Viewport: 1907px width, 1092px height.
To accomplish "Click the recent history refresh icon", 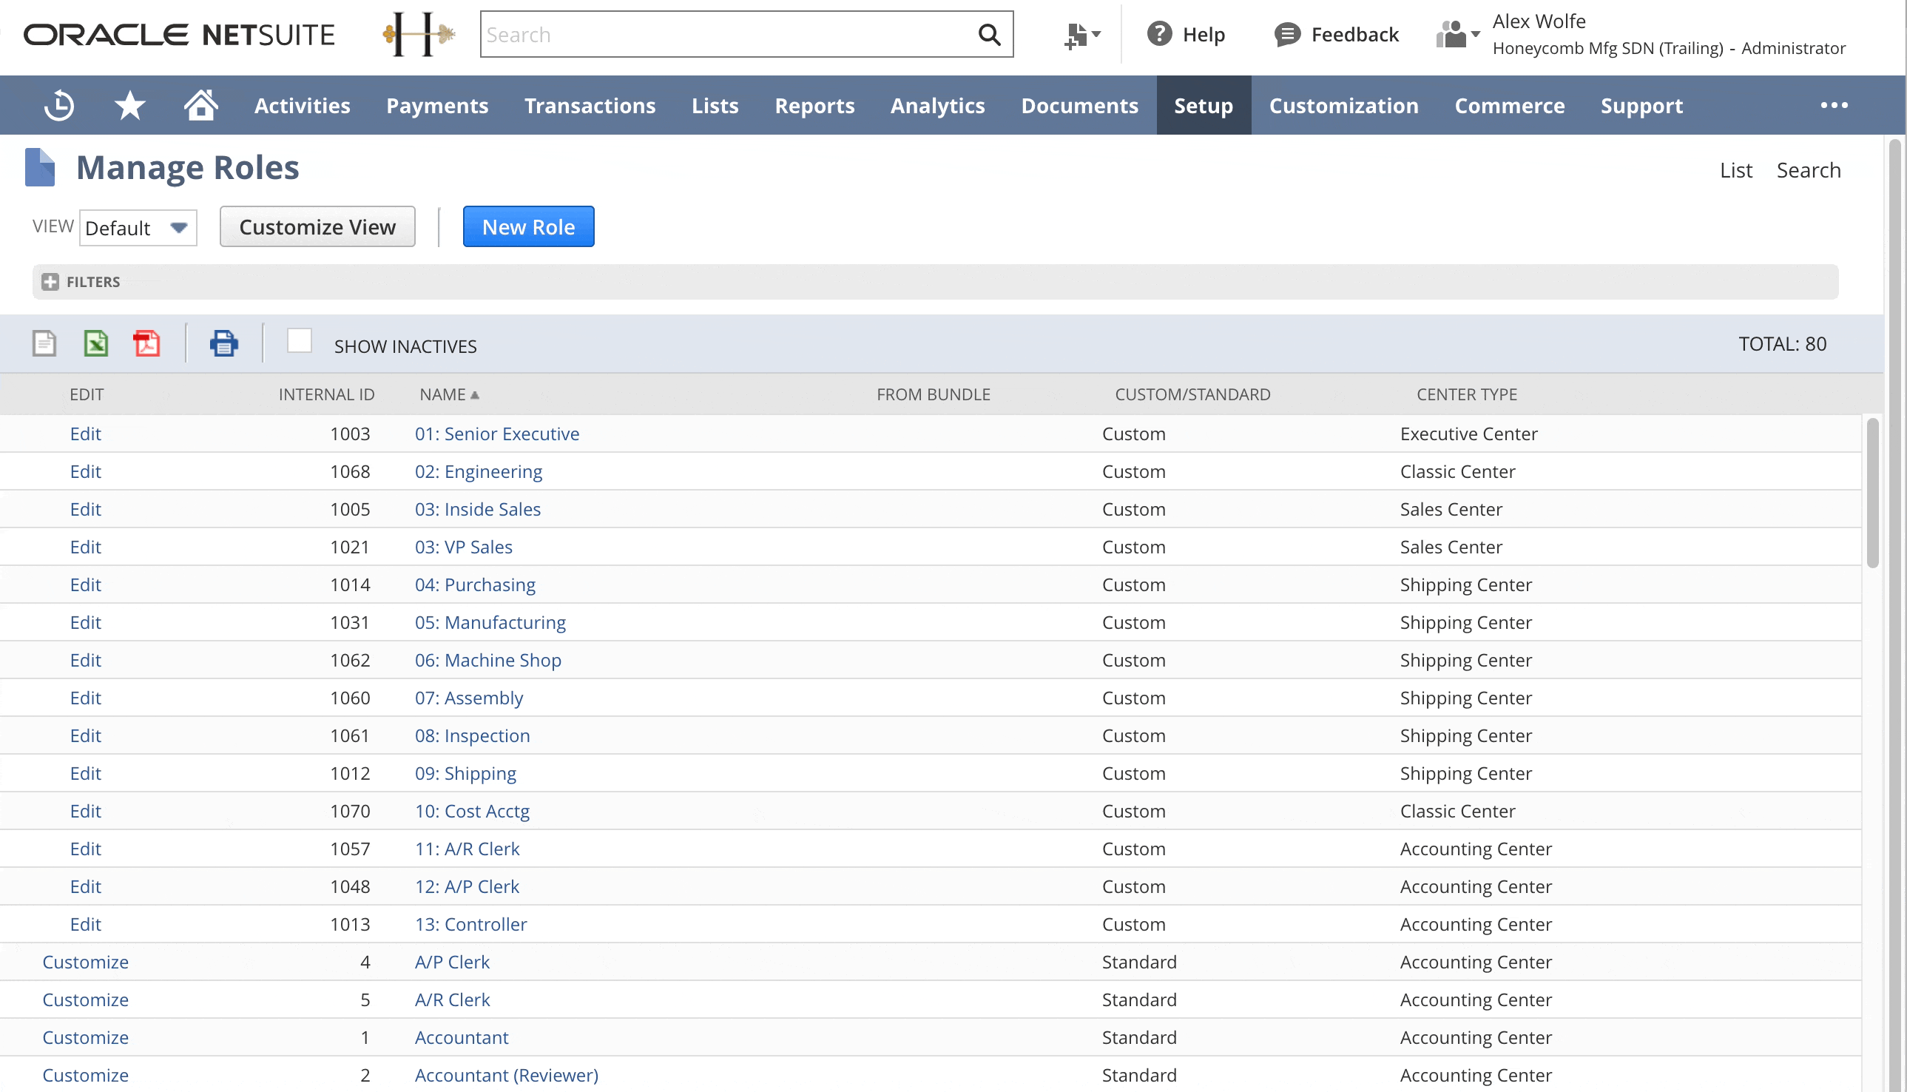I will point(59,105).
